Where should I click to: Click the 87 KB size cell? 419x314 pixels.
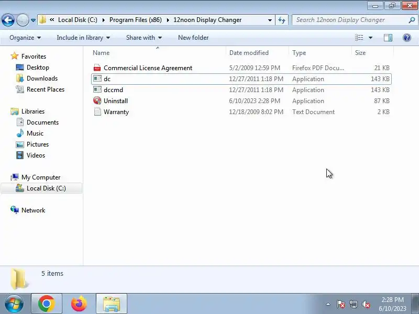click(382, 101)
